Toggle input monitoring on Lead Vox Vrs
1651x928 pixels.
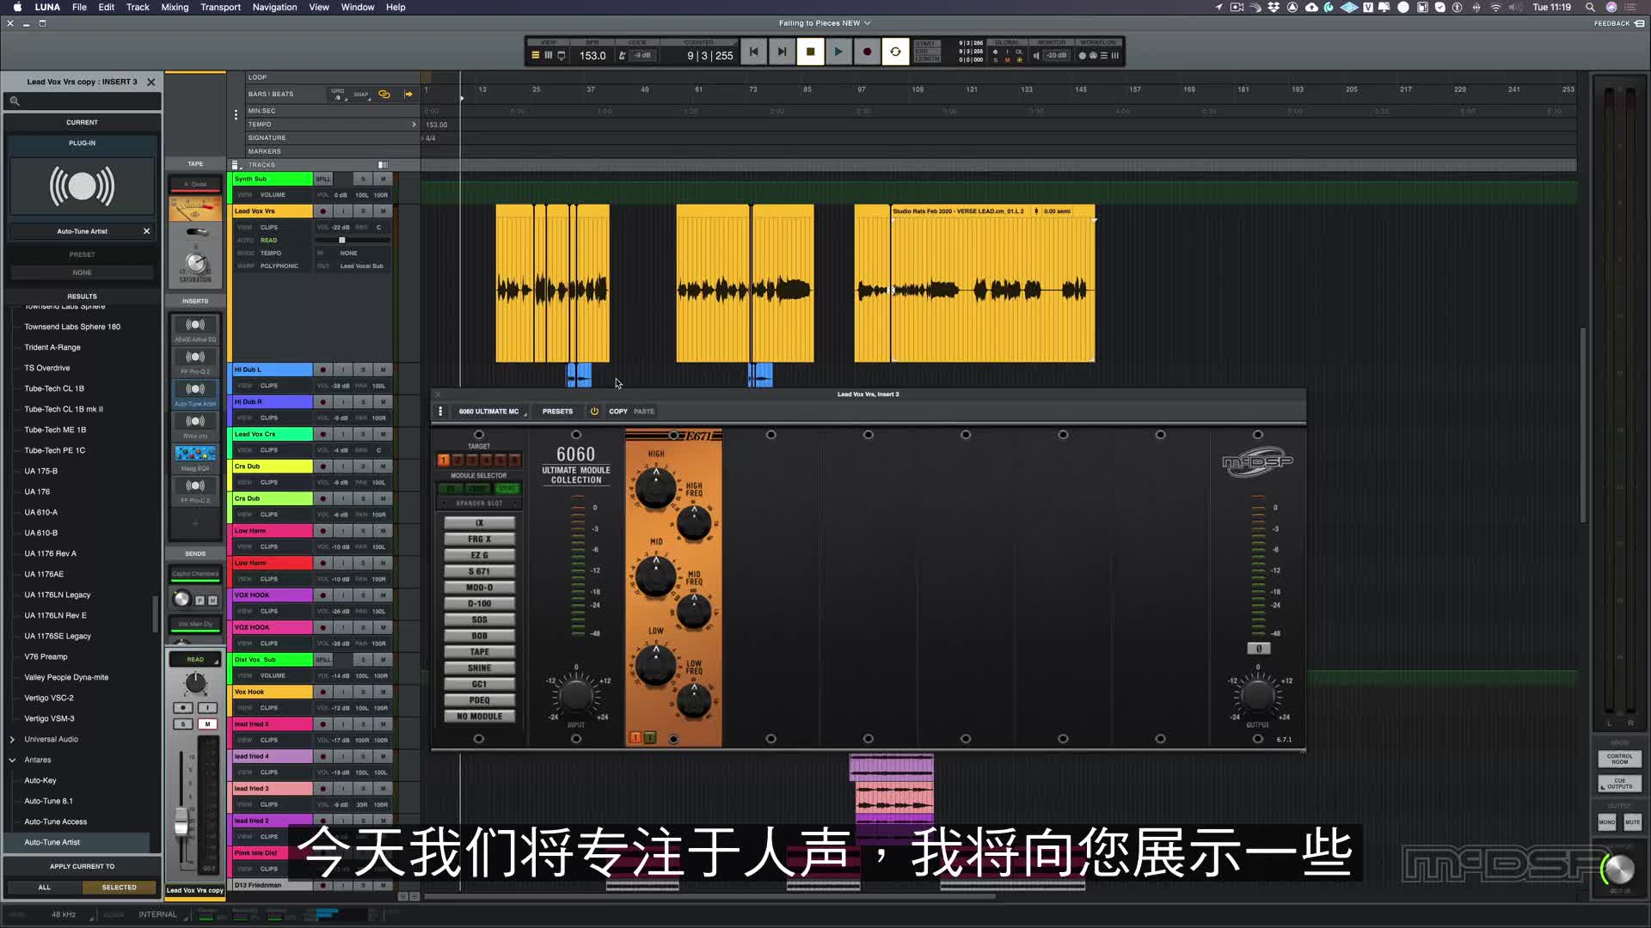(343, 211)
